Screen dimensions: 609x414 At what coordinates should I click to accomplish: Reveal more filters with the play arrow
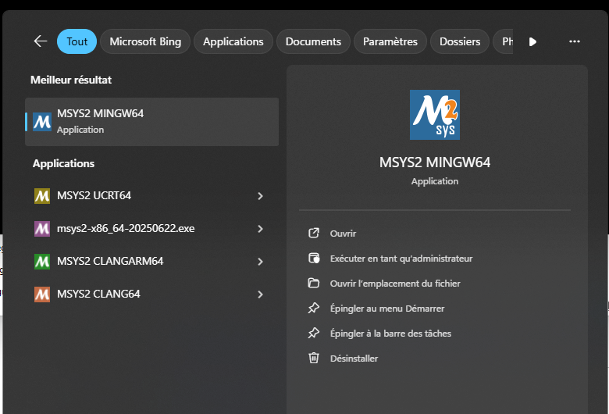(x=532, y=41)
